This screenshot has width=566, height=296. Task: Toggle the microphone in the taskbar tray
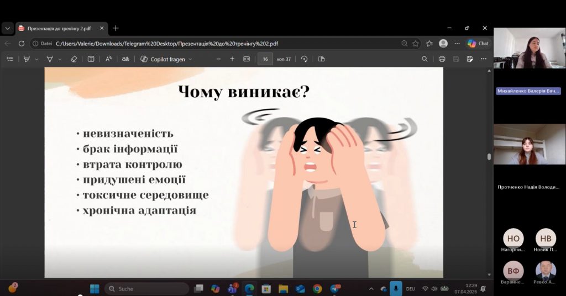coord(396,289)
